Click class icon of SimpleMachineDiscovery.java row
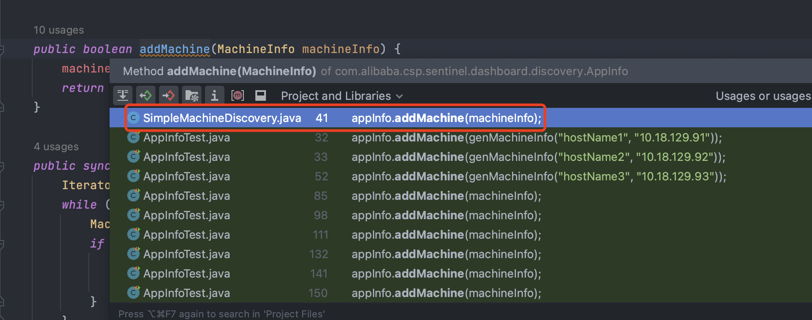The image size is (812, 320). pyautogui.click(x=133, y=118)
